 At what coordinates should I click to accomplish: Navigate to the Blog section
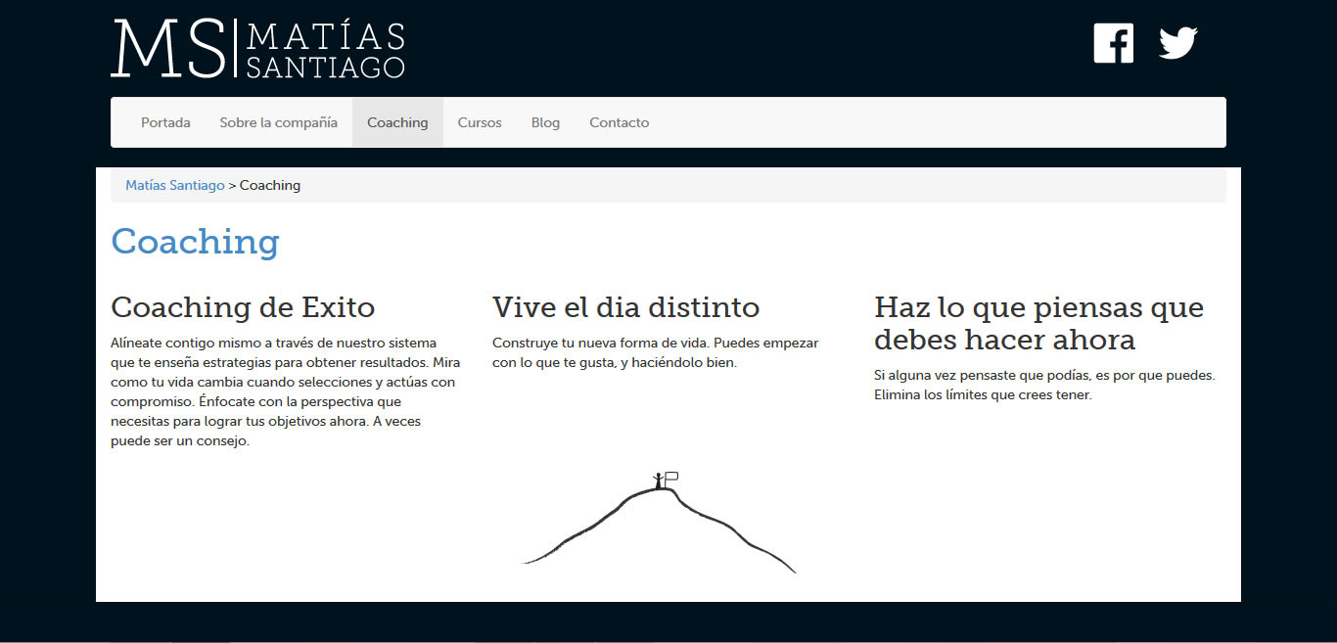(x=545, y=122)
